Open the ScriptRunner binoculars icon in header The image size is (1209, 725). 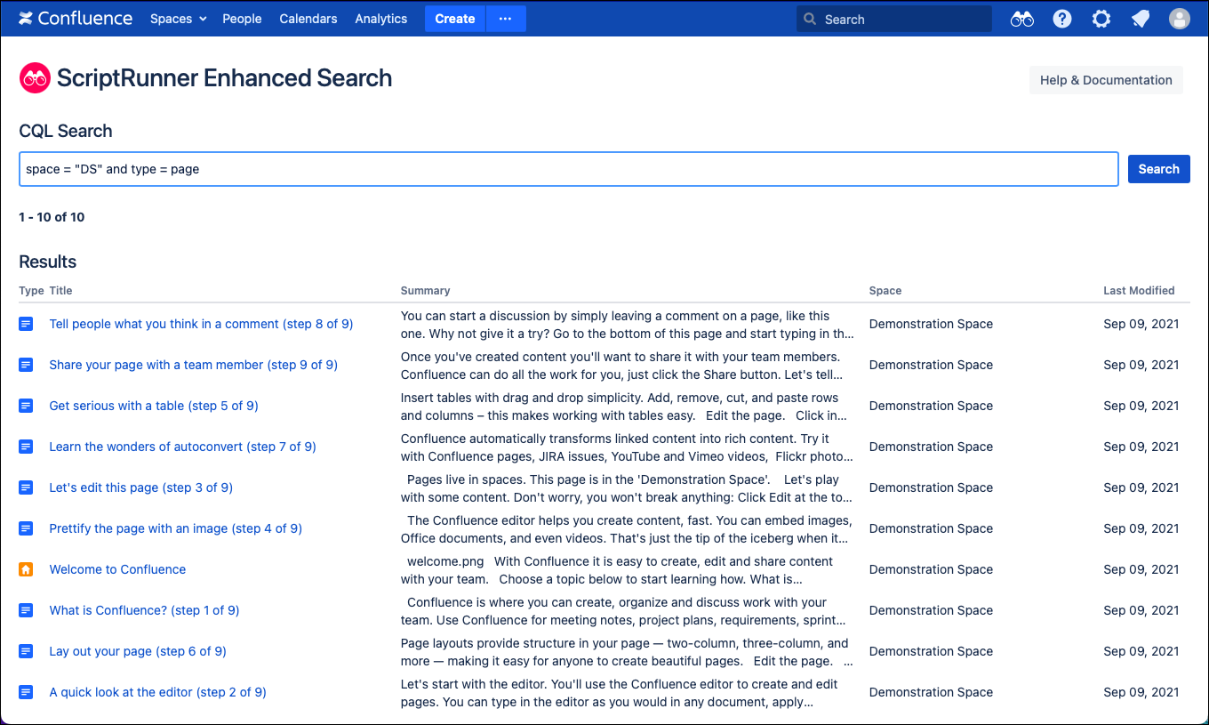coord(1022,19)
